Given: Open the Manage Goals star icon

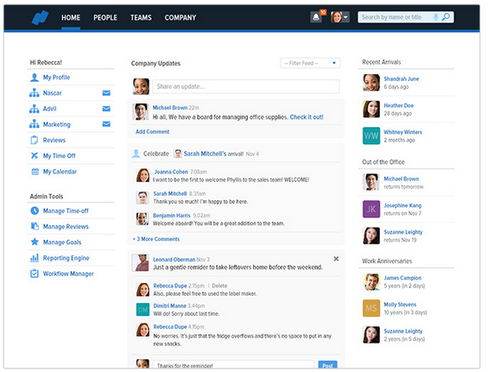Looking at the screenshot, I should tap(35, 242).
